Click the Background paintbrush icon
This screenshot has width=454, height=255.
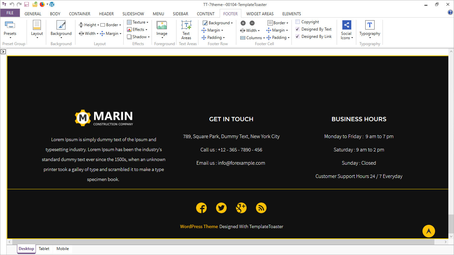(x=61, y=25)
